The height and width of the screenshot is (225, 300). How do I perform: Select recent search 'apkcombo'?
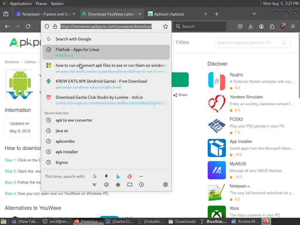point(106,141)
